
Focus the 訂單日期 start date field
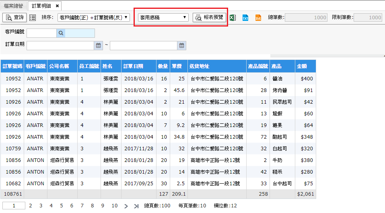pyautogui.click(x=60, y=46)
